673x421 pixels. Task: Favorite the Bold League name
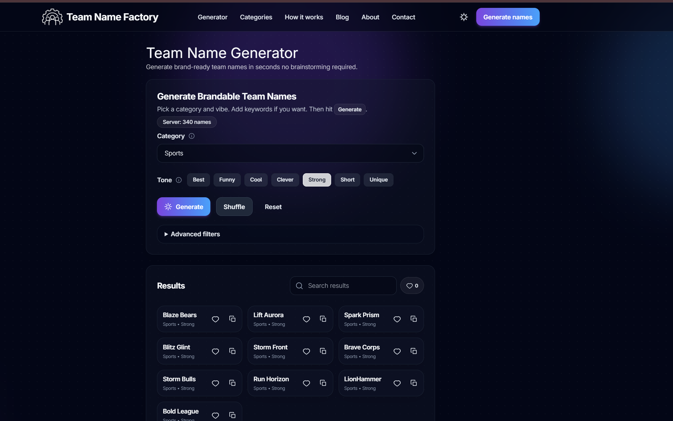215,415
